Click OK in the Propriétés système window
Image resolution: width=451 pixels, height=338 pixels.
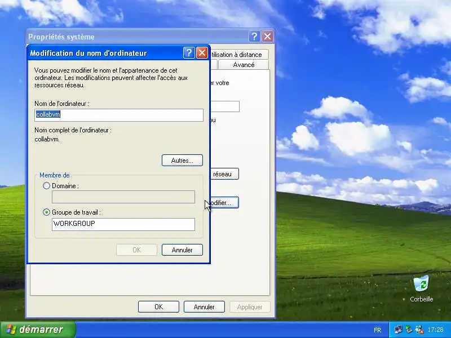158,306
